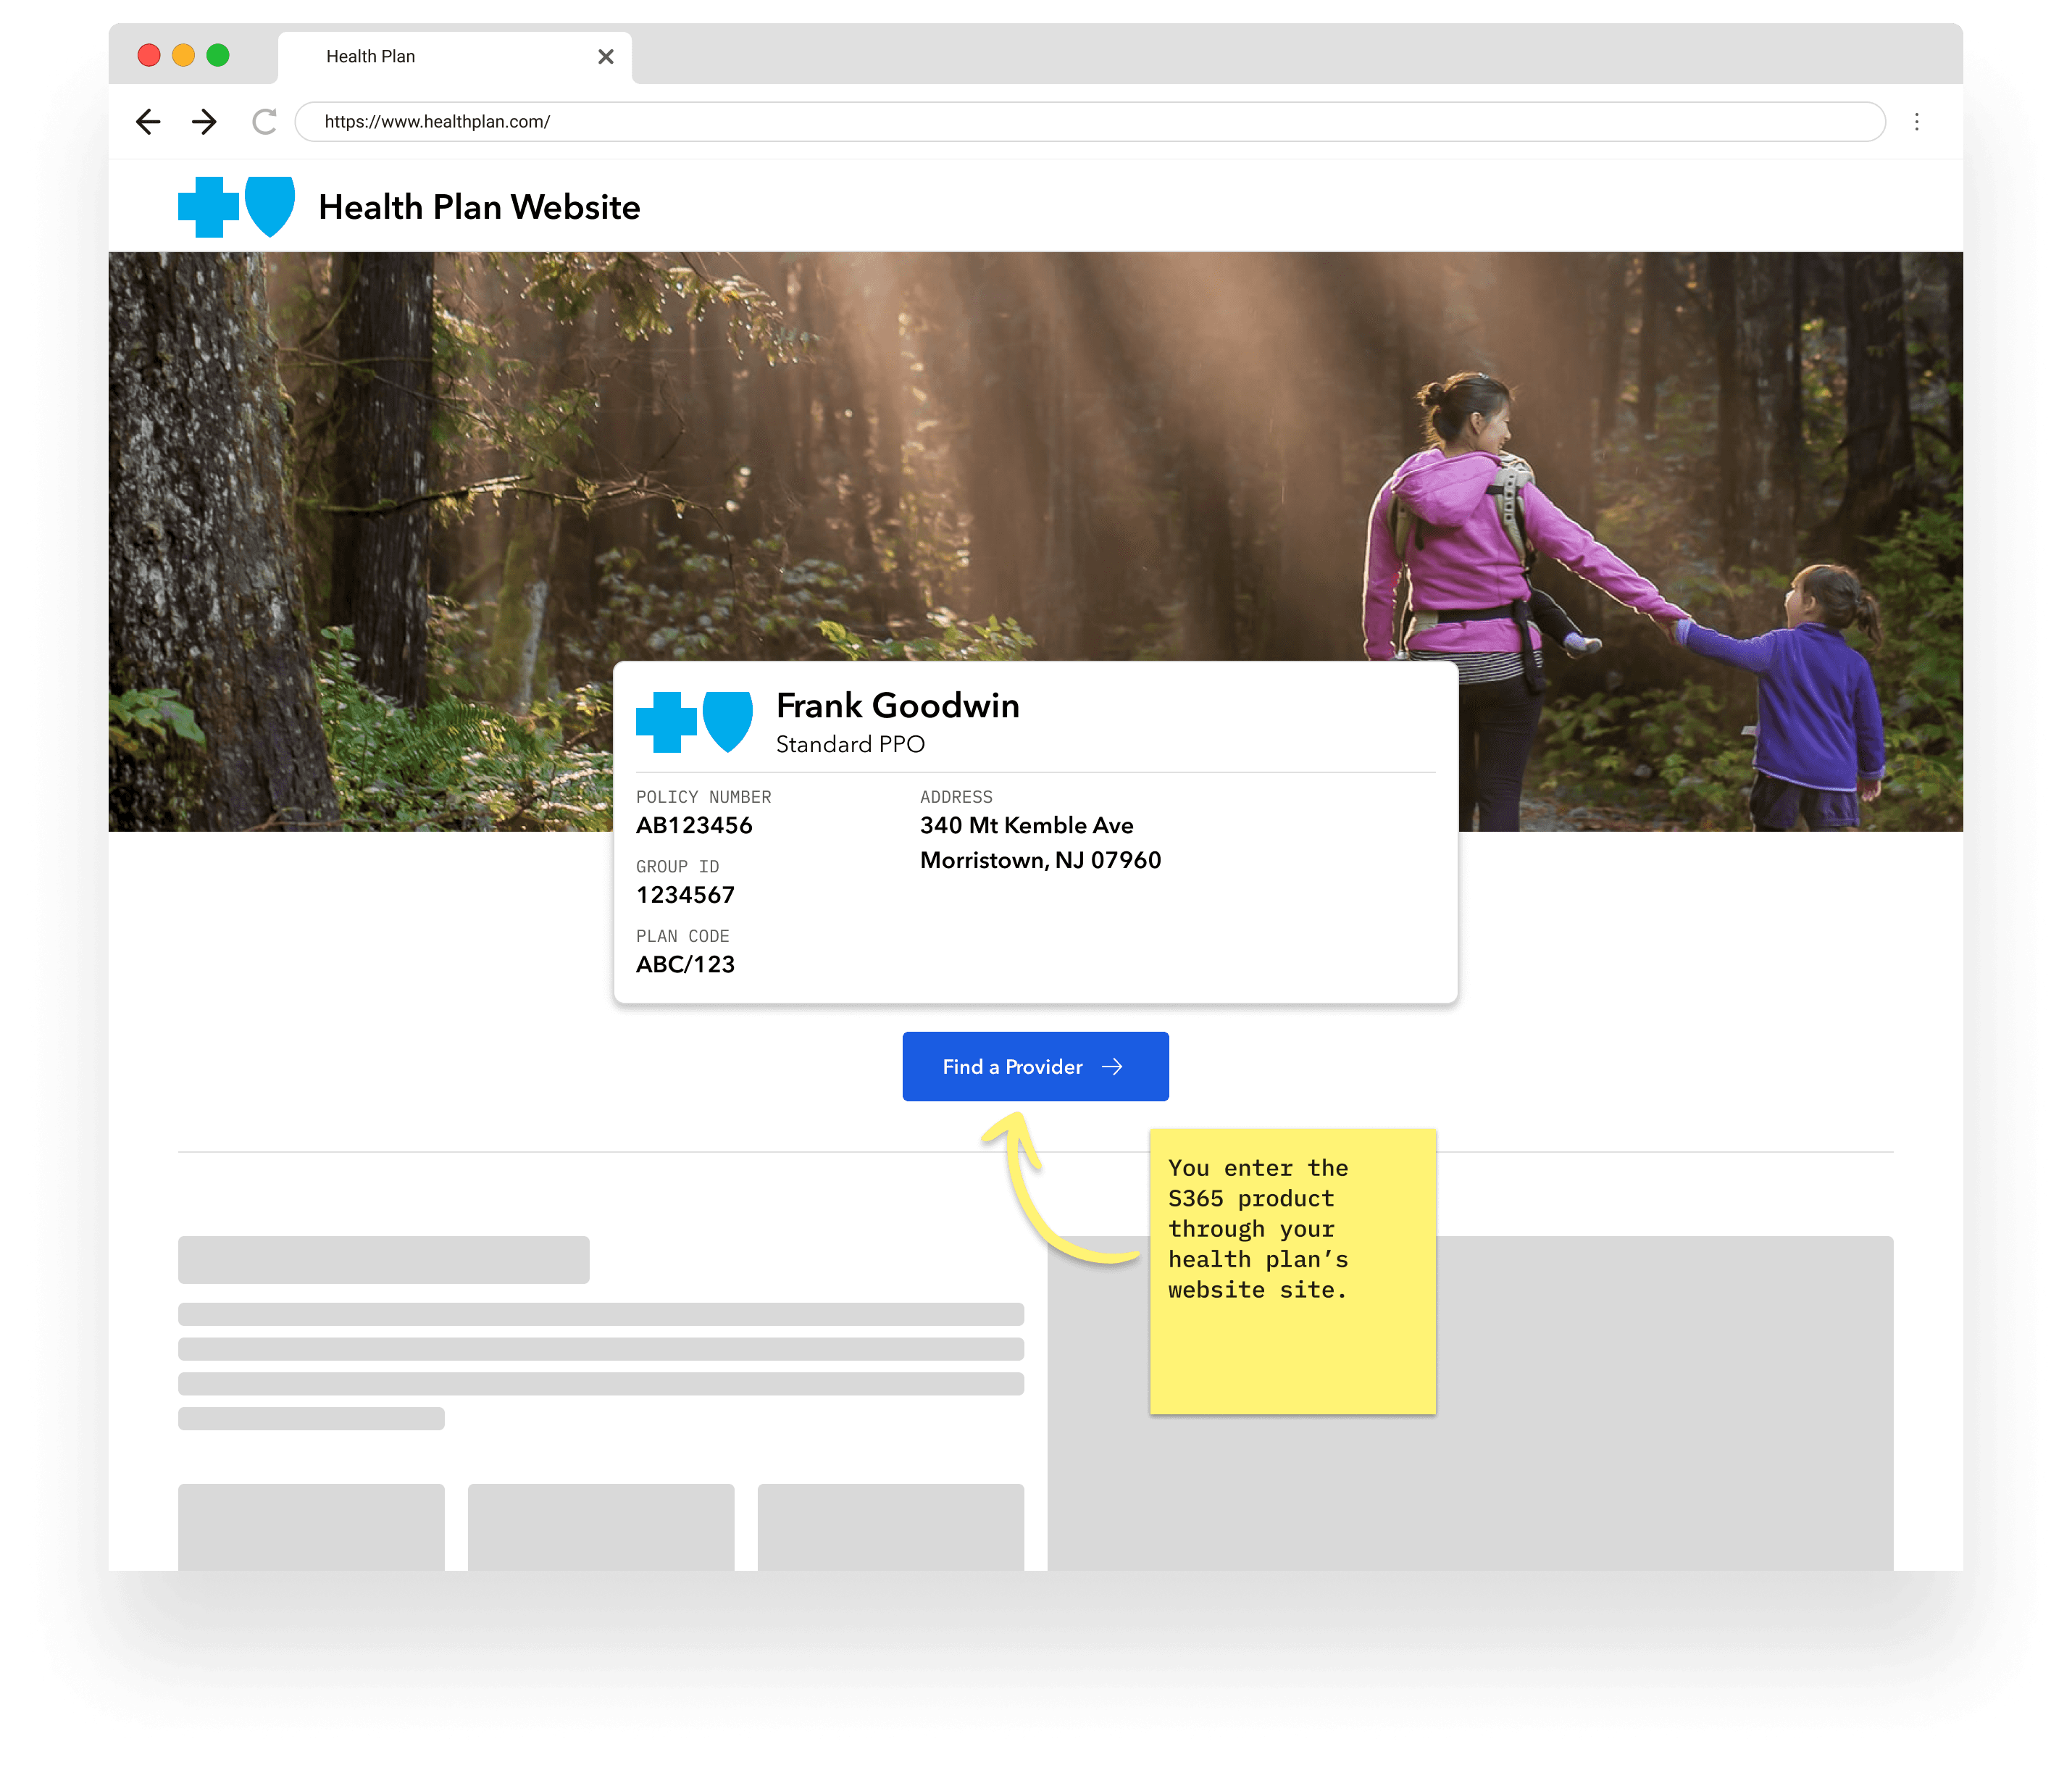Image resolution: width=2072 pixels, height=1765 pixels.
Task: Click the arrow inside the Find a Provider button
Action: click(x=1112, y=1067)
